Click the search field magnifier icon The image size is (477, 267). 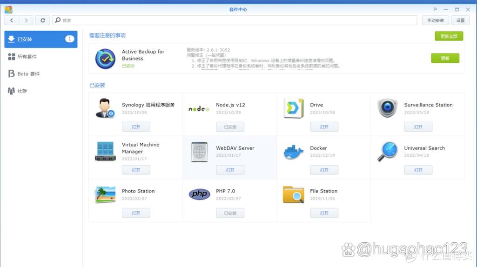pos(58,20)
